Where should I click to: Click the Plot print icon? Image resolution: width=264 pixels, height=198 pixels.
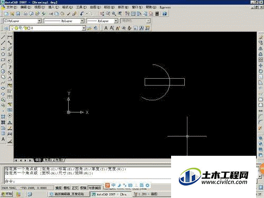25,14
